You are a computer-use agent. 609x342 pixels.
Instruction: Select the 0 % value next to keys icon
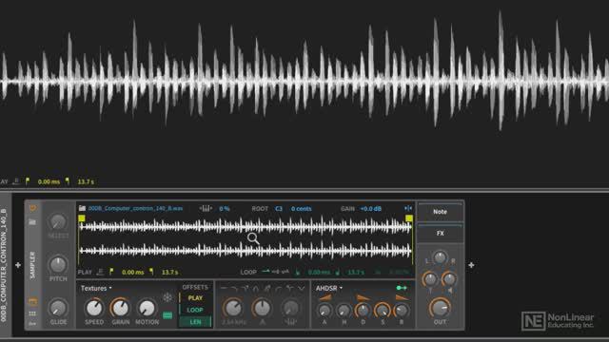coord(225,209)
